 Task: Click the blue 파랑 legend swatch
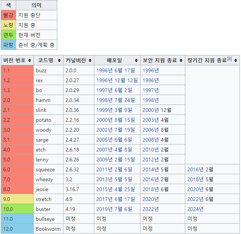[8, 45]
